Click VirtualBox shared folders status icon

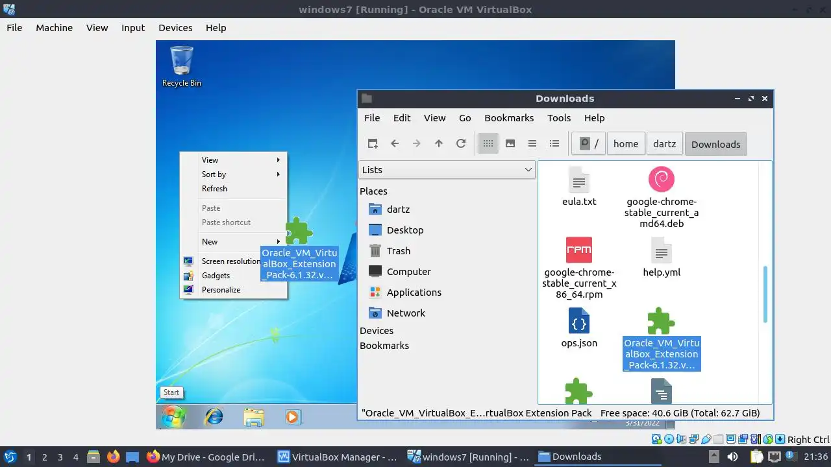(718, 439)
